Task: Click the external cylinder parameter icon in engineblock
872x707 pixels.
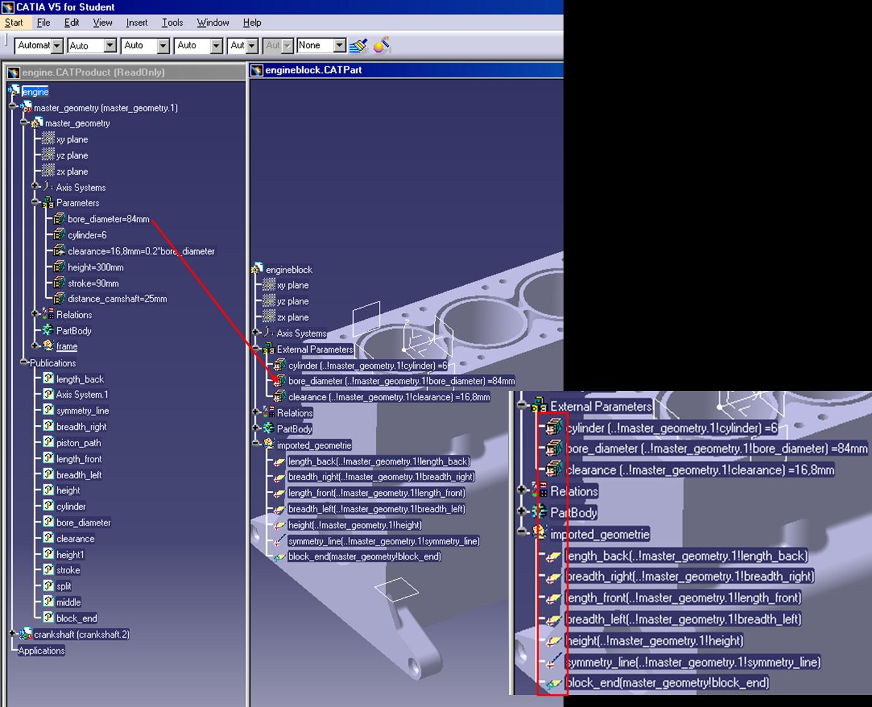Action: click(x=280, y=365)
